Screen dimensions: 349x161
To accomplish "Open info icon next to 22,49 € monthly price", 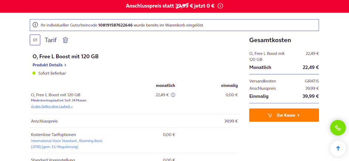I will (x=173, y=95).
